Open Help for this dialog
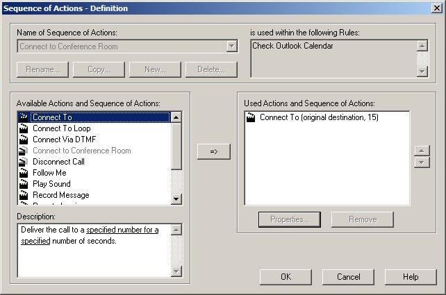 coord(411,277)
